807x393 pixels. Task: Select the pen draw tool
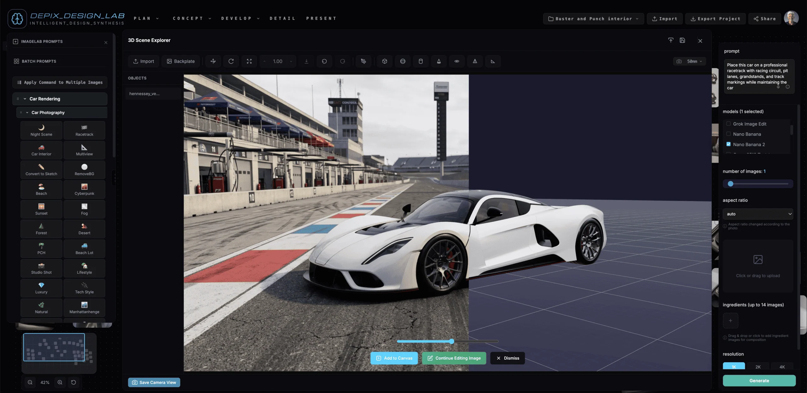coord(363,61)
